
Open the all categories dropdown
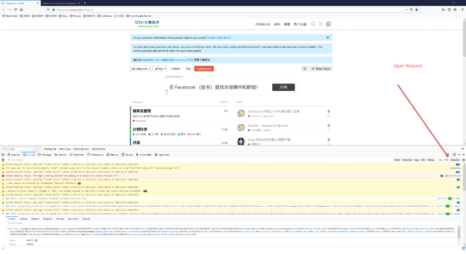(x=141, y=69)
